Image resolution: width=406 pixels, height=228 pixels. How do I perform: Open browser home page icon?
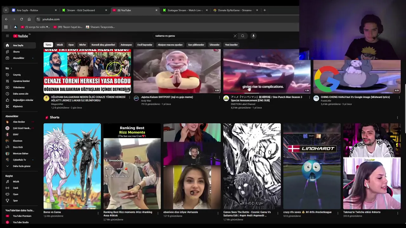coord(29,19)
